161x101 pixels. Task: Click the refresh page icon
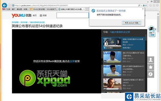(146, 5)
